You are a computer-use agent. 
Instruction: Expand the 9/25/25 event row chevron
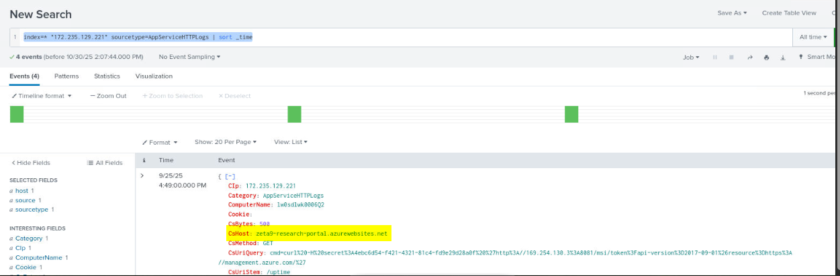pos(142,176)
